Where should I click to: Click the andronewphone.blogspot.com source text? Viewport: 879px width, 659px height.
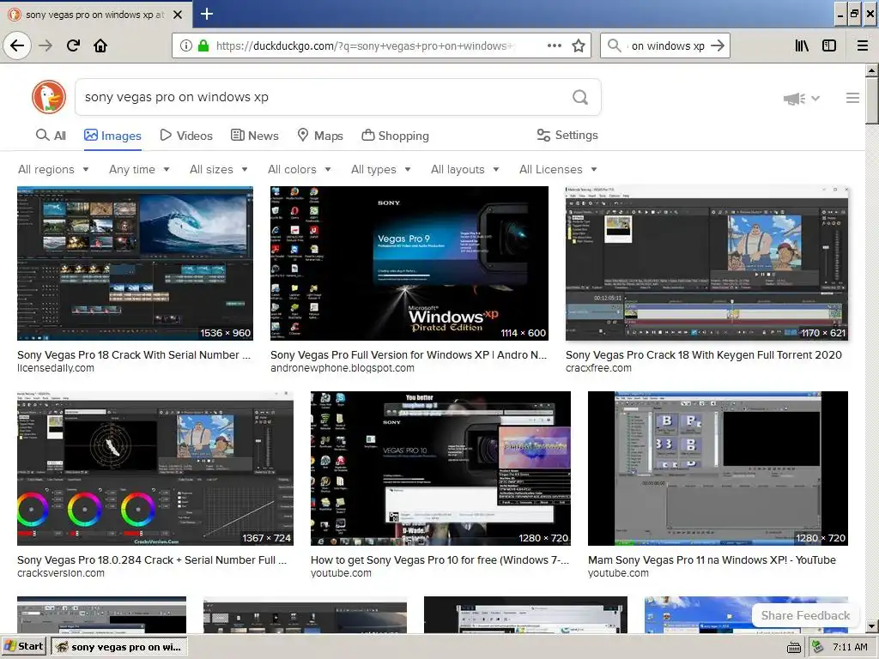[342, 368]
